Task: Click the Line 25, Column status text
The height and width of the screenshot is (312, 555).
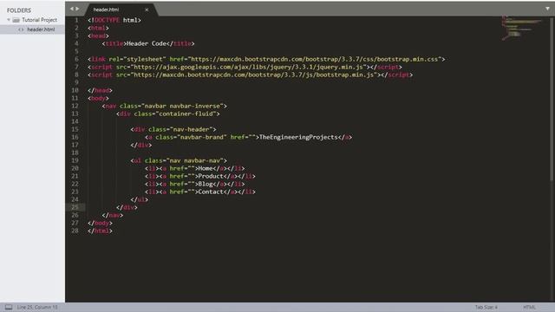Action: pyautogui.click(x=37, y=307)
